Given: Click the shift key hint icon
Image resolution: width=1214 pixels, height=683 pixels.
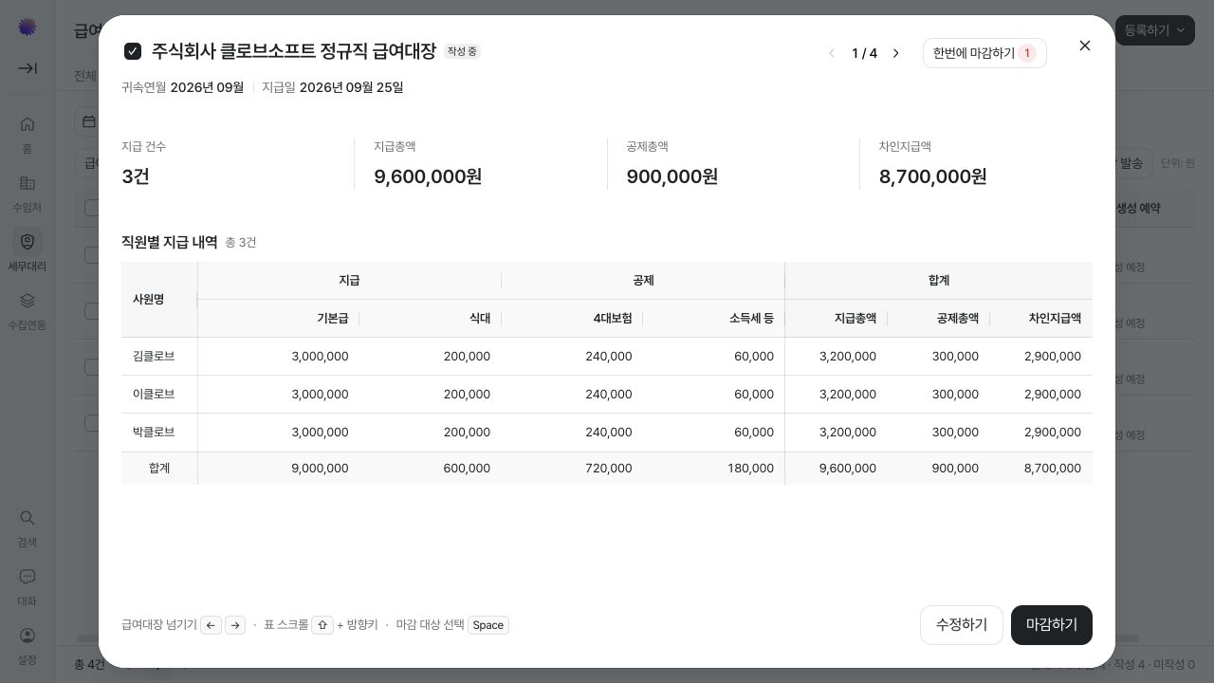Looking at the screenshot, I should [x=322, y=625].
